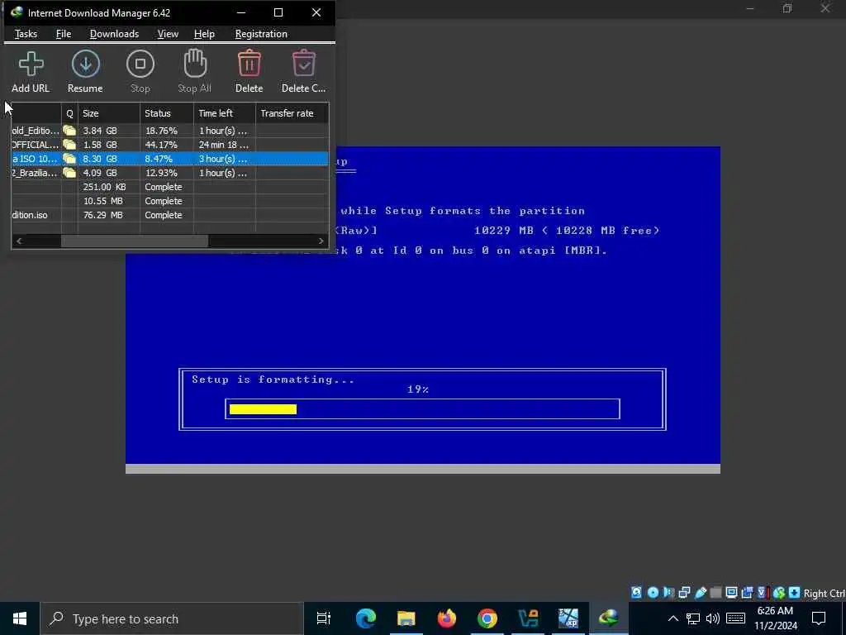The height and width of the screenshot is (635, 846).
Task: Click the Q queue column header
Action: click(69, 112)
